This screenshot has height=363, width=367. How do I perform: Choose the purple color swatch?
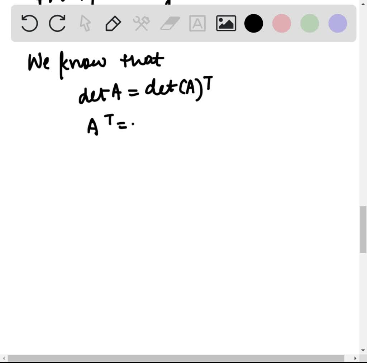(338, 23)
